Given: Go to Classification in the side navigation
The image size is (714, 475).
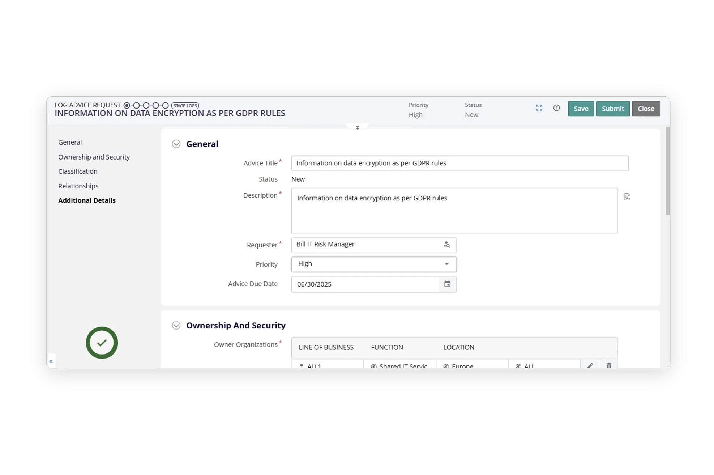Looking at the screenshot, I should tap(78, 171).
